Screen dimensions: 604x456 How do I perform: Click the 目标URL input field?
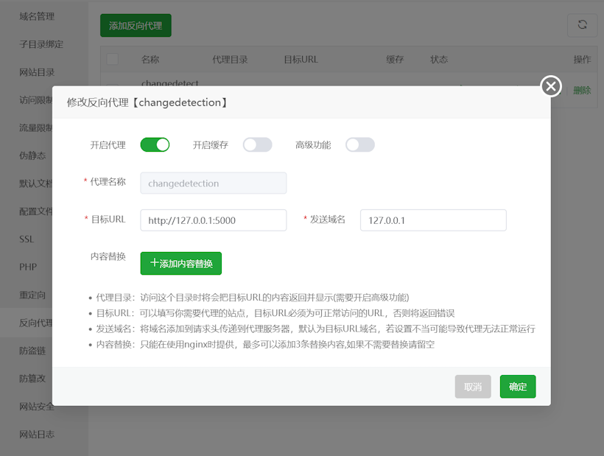213,220
